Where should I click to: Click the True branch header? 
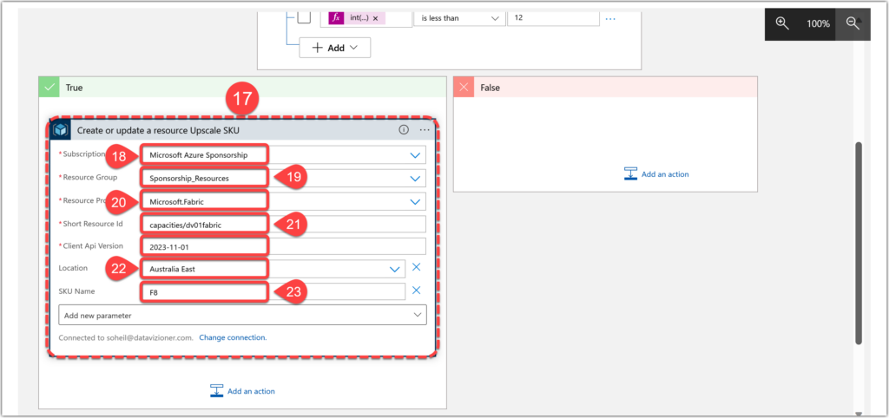click(243, 88)
